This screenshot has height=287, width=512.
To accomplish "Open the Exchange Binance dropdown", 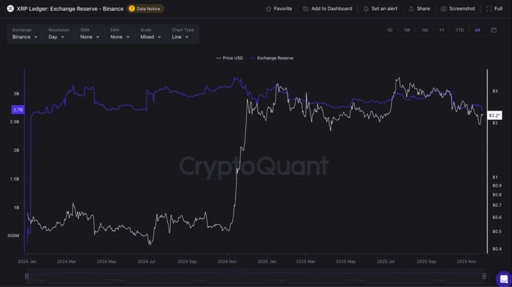I will [25, 37].
